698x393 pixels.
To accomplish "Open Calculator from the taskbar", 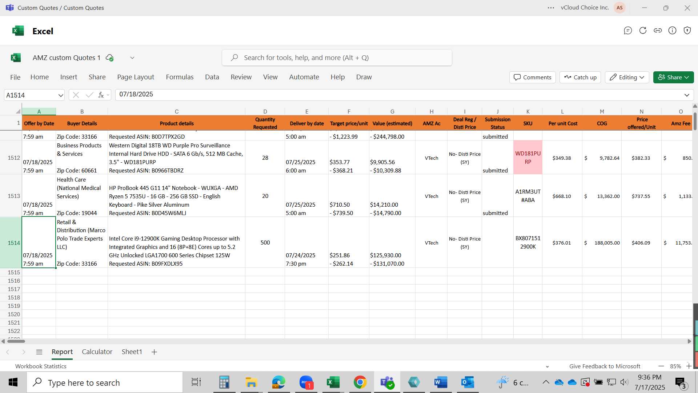I will coord(224,382).
